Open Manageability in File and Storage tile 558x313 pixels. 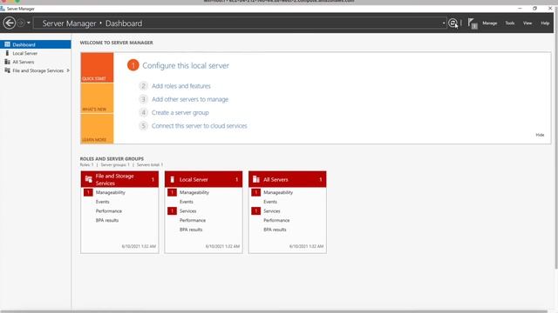(x=111, y=192)
